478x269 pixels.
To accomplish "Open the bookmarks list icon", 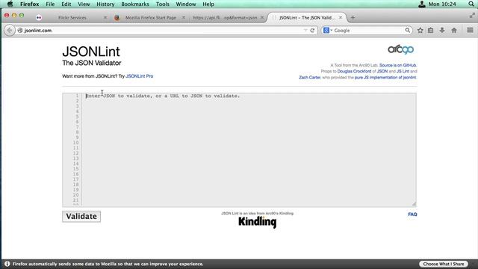I will point(430,31).
